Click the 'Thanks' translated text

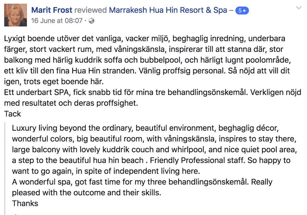click(25, 204)
